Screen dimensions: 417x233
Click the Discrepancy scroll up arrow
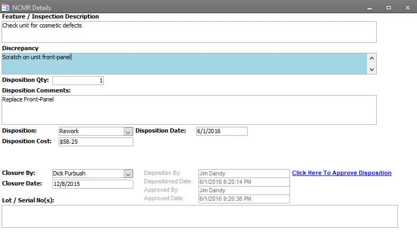[372, 58]
